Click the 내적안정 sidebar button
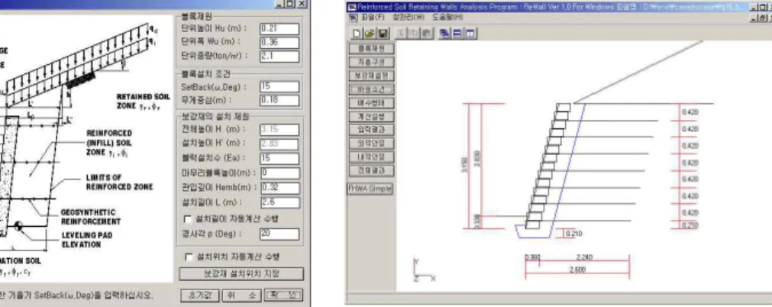 [372, 157]
